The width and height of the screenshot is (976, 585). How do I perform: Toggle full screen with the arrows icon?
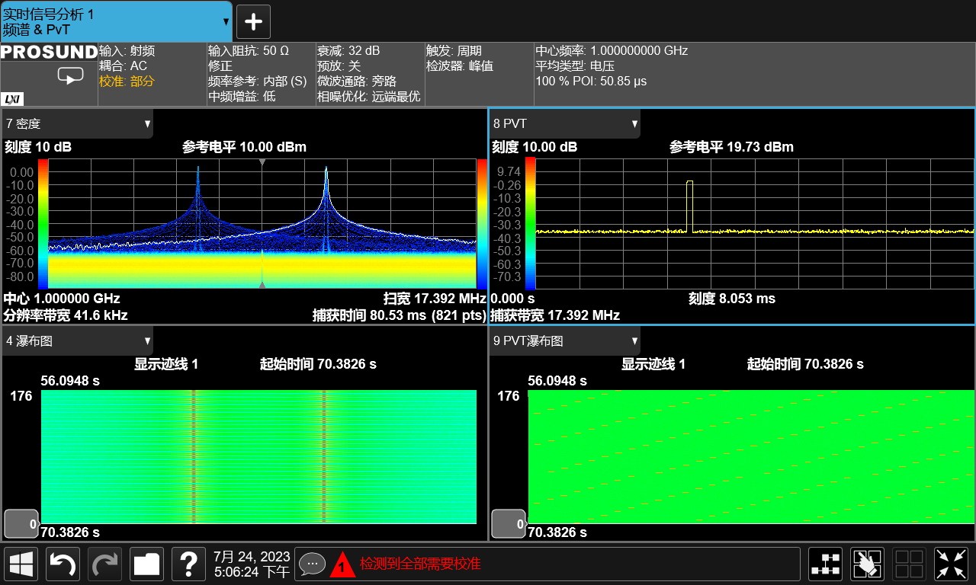(951, 564)
